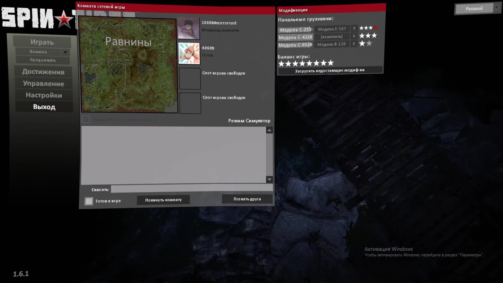Click the last star in Баланс игры
Viewport: 503px width, 283px height.
(x=331, y=63)
